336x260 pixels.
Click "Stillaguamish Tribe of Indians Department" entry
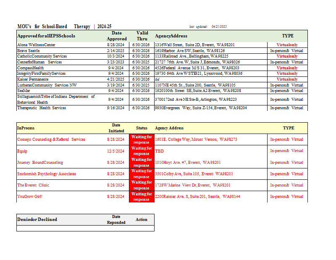pyautogui.click(x=56, y=99)
